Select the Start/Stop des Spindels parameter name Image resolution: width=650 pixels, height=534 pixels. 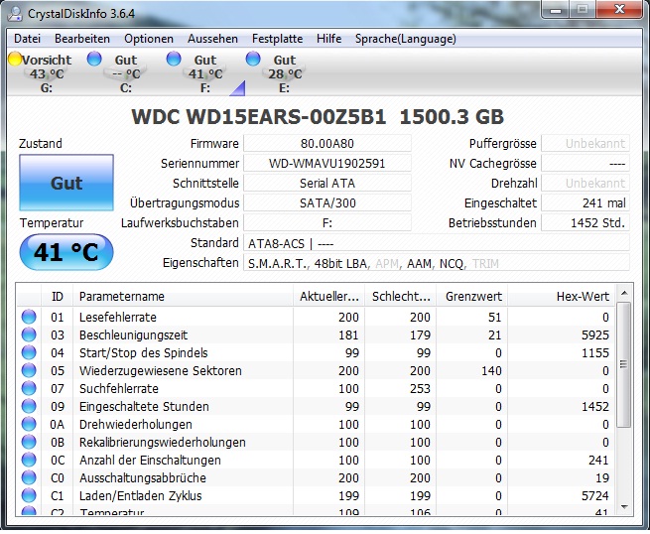pos(144,352)
